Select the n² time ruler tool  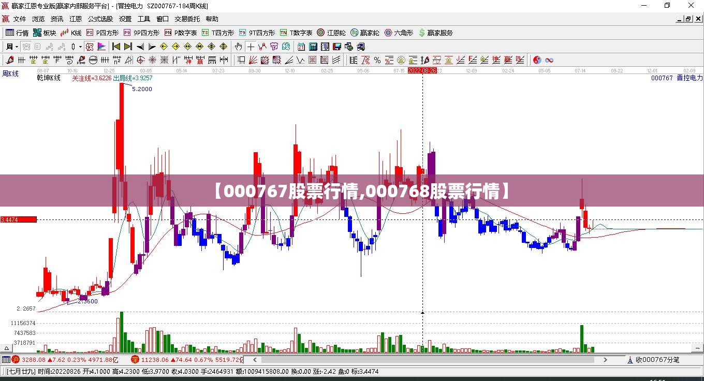(117, 60)
